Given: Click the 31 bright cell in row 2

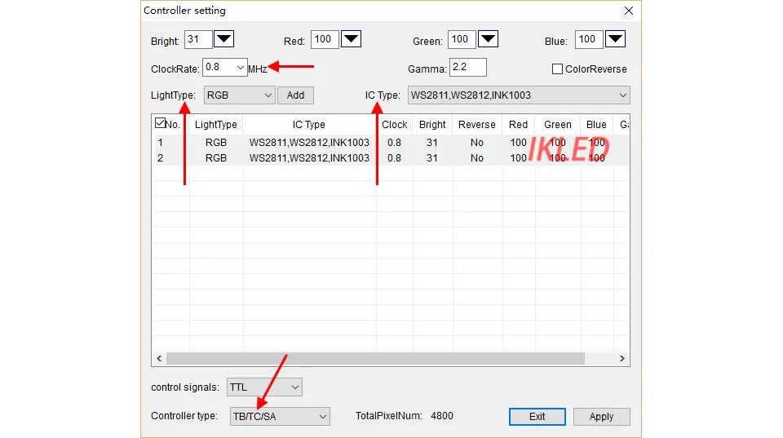Looking at the screenshot, I should click(432, 158).
